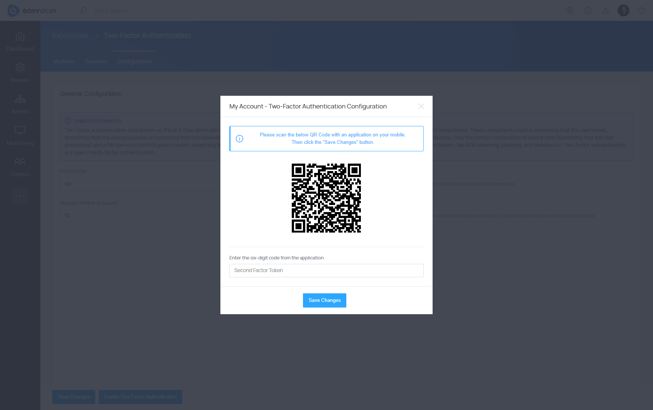
Task: Click the background page Save Changes button
Action: tap(74, 397)
